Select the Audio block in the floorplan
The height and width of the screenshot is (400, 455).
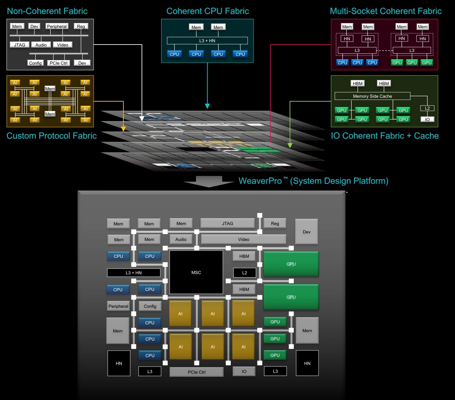coord(181,239)
